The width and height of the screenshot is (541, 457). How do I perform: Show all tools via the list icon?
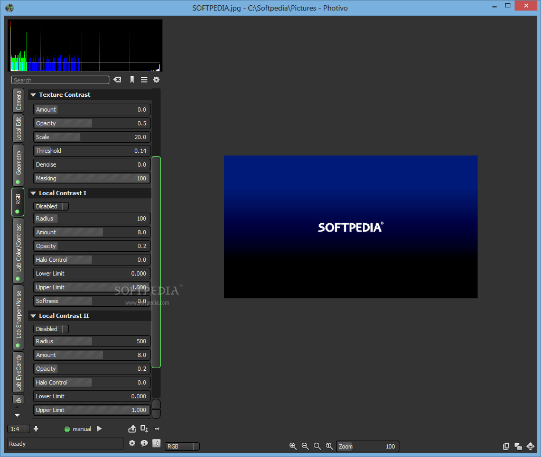coord(144,80)
